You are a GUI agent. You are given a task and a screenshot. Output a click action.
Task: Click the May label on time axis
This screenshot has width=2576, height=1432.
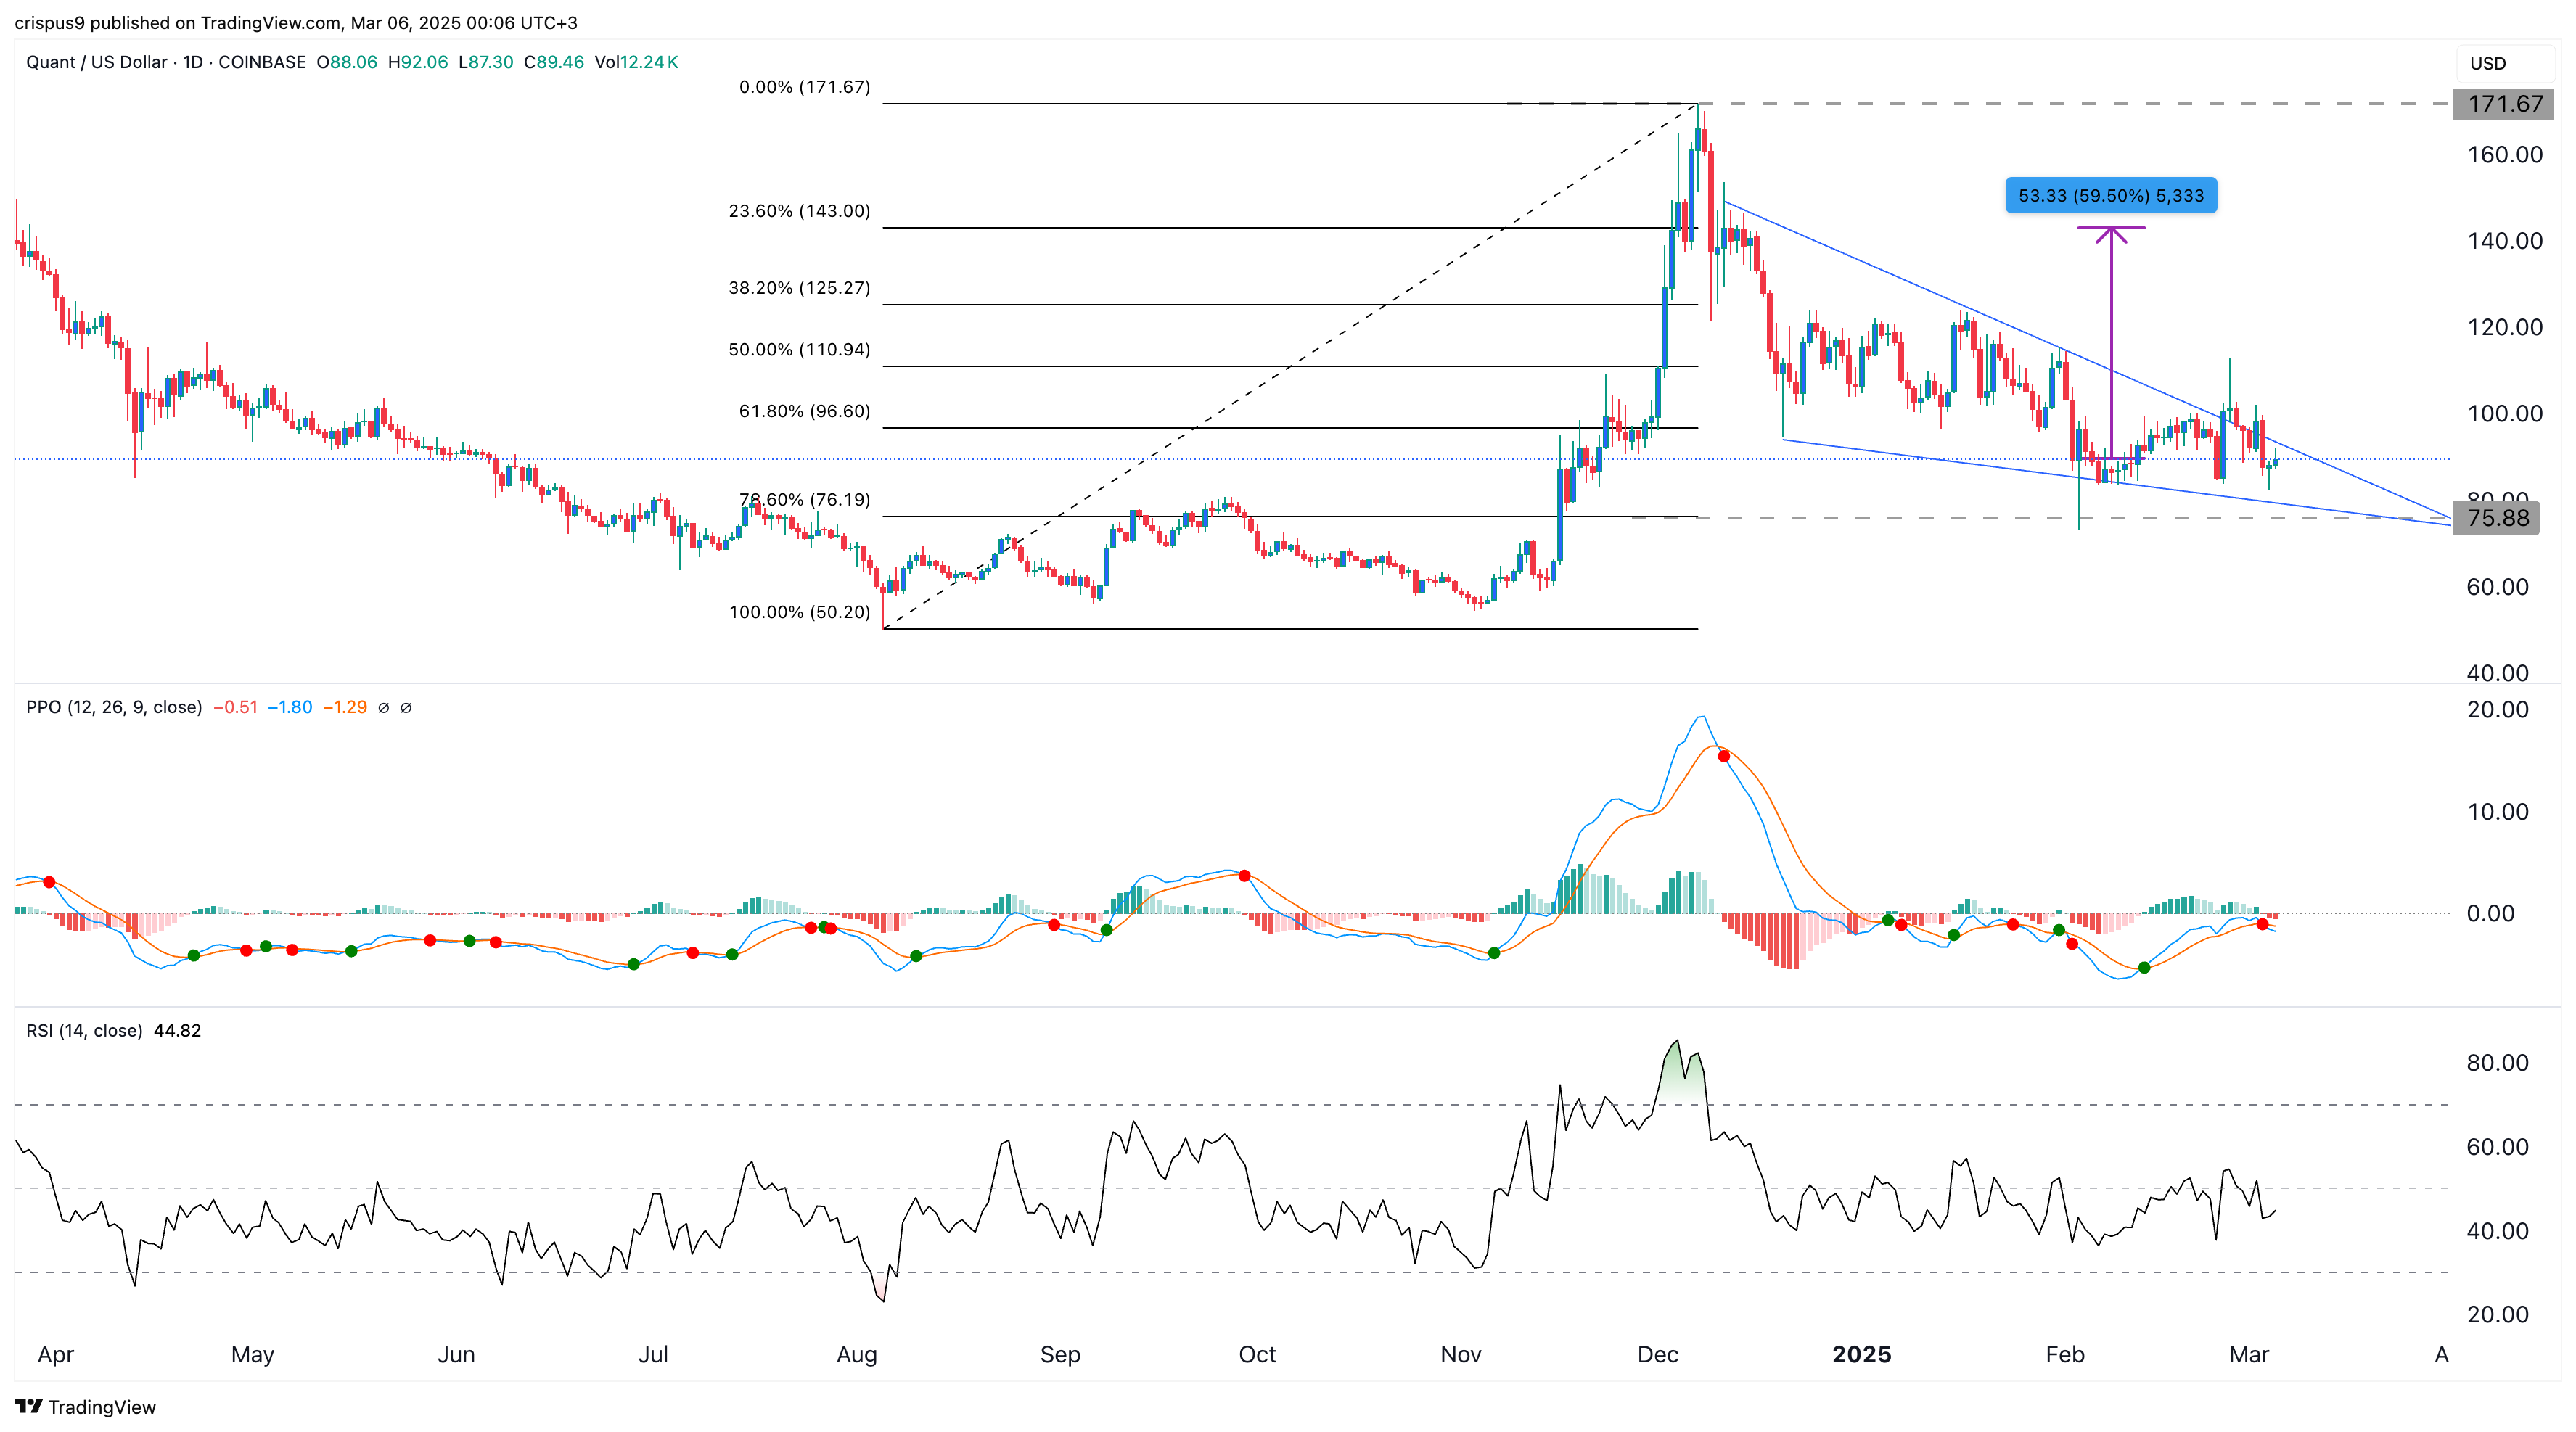(252, 1354)
